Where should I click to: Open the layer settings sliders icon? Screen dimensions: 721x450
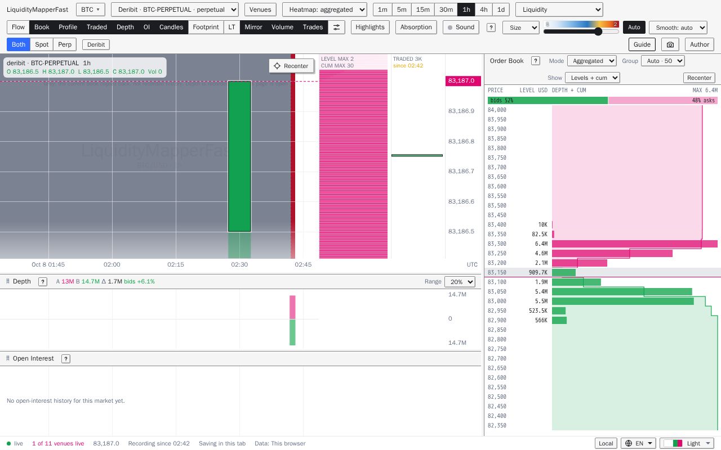point(336,27)
